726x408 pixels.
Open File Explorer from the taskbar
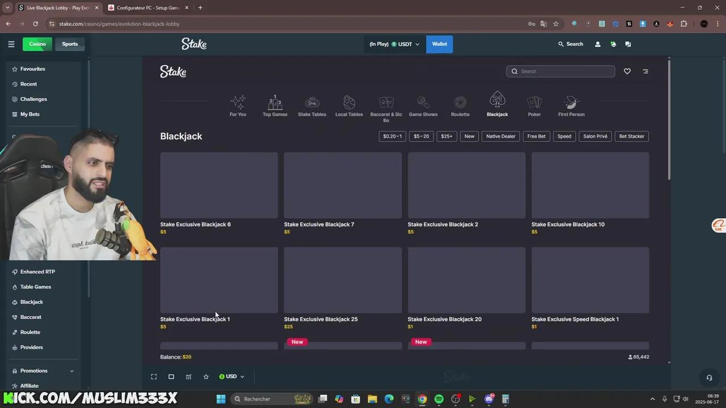[x=372, y=399]
